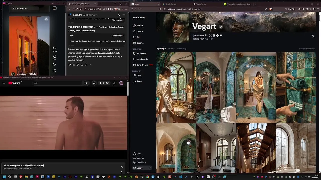Reload the Midjourney page
Screen dimensions: 321x180
coord(140,9)
